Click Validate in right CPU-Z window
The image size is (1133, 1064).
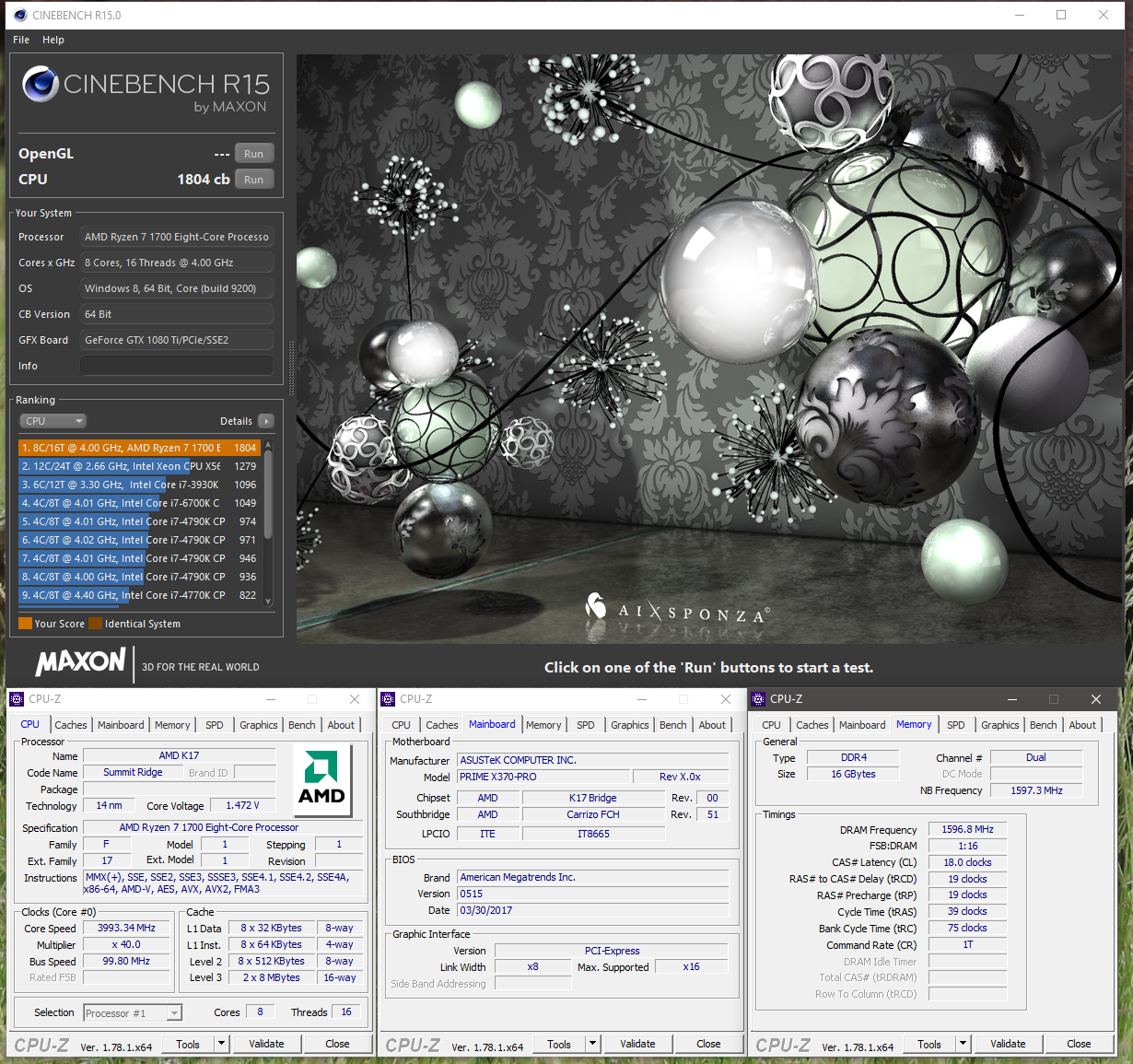pos(1008,1044)
